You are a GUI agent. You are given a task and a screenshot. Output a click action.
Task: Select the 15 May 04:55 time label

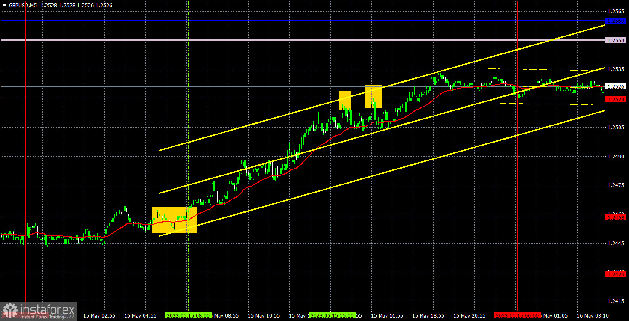[140, 315]
